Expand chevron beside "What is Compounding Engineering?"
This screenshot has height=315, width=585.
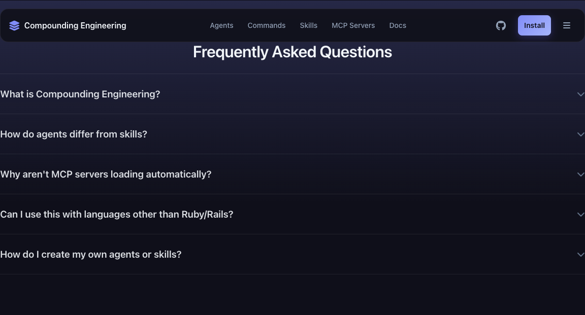580,94
